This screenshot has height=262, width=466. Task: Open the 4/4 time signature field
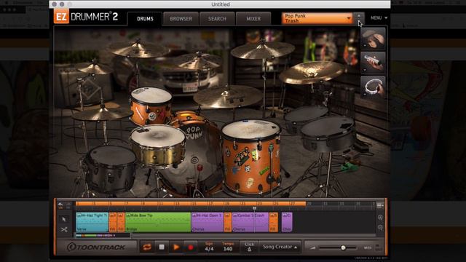click(209, 247)
